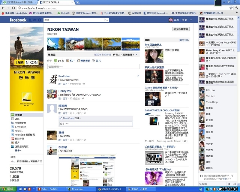Click the see-all link in the sponsored header
This screenshot has width=240, height=192.
[x=184, y=40]
